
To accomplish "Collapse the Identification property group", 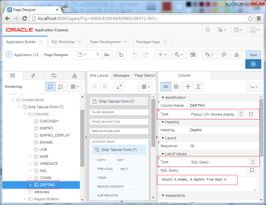I will (x=163, y=98).
